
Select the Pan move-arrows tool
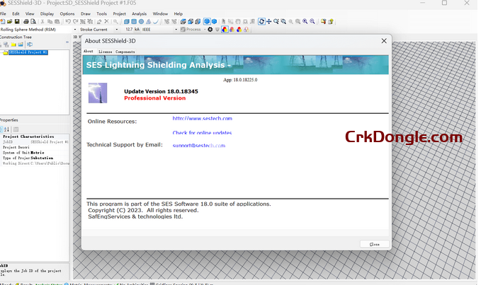[269, 22]
